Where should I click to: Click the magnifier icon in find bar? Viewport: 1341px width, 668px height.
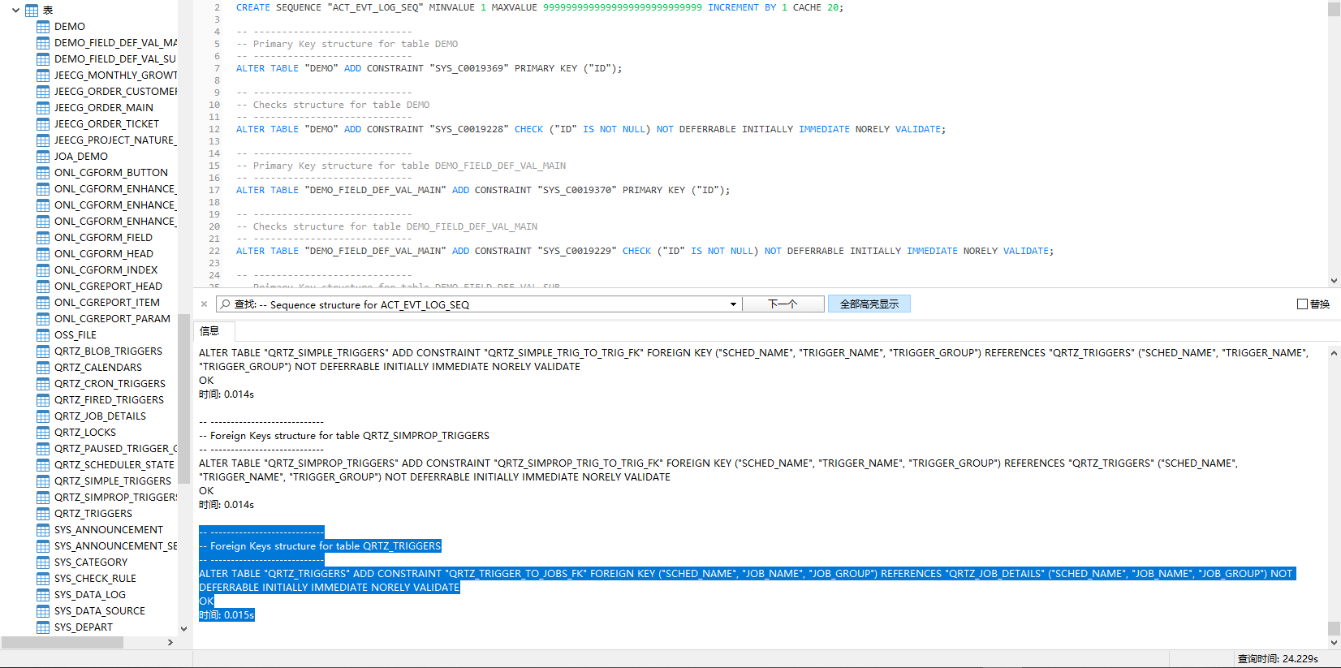225,304
